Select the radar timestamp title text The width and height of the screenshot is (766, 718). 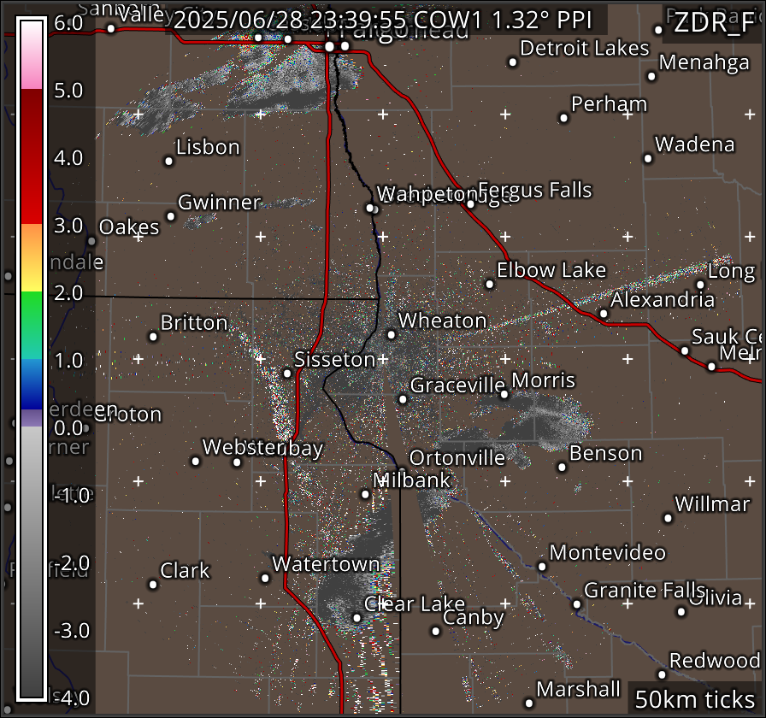coord(388,19)
